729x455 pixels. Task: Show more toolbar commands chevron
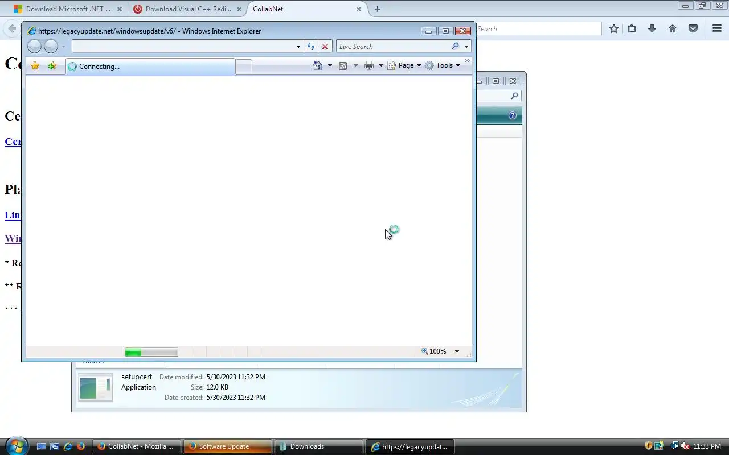468,61
